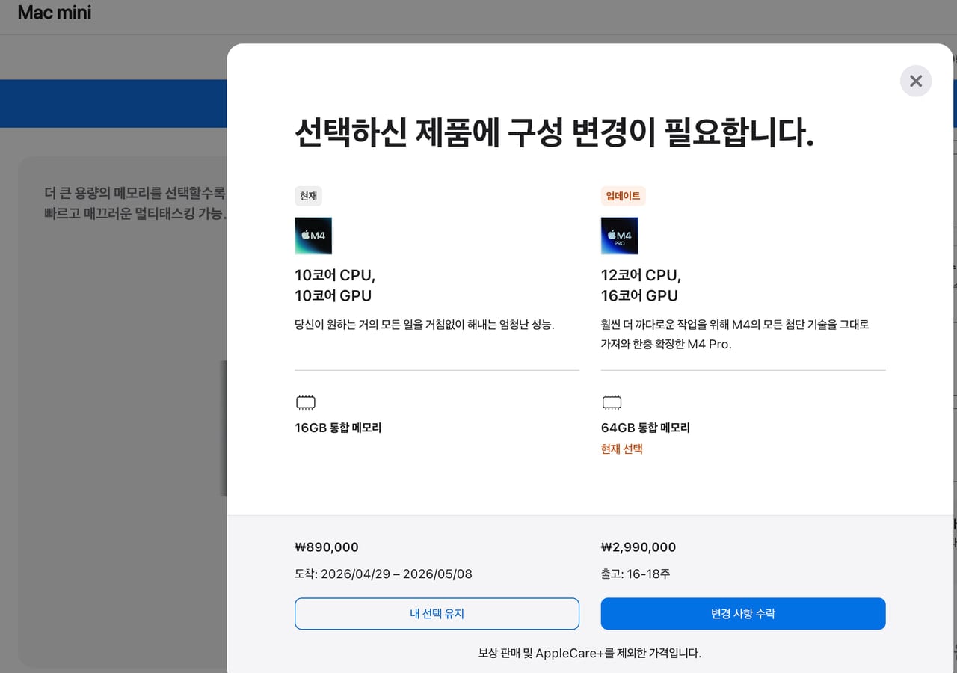Click memory chip icon above 64GB
This screenshot has height=673, width=957.
click(x=612, y=403)
